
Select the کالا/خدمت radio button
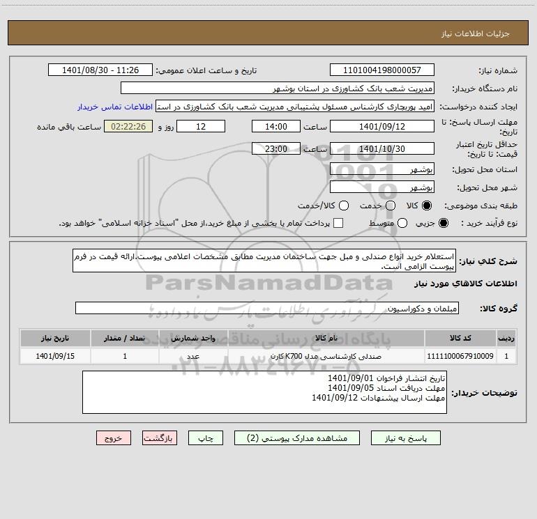coord(344,206)
